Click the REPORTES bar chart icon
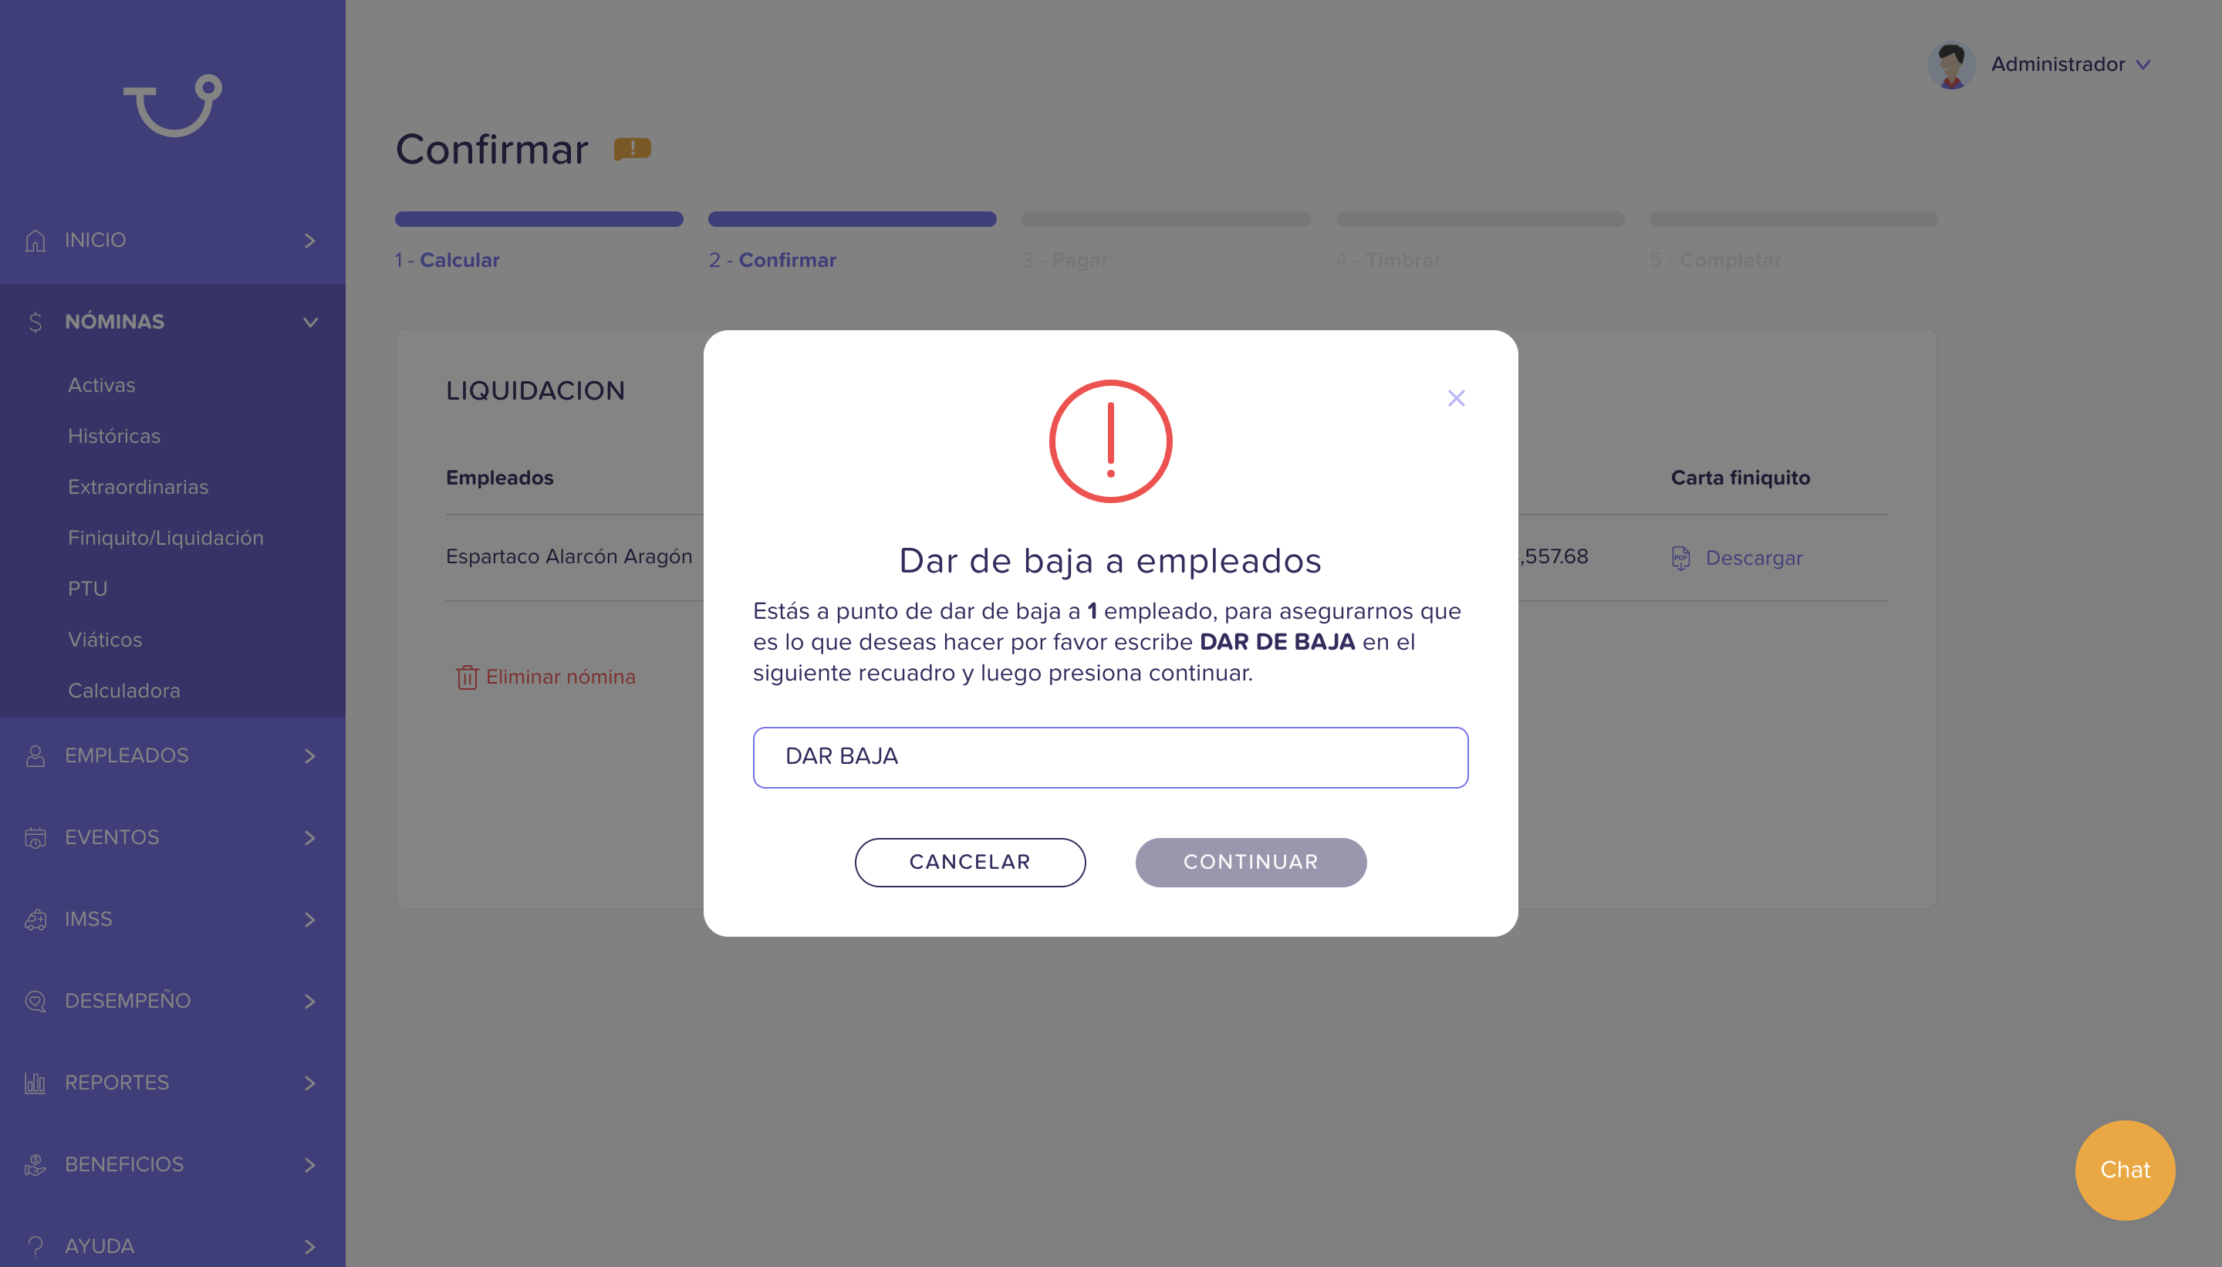This screenshot has width=2222, height=1267. [35, 1083]
